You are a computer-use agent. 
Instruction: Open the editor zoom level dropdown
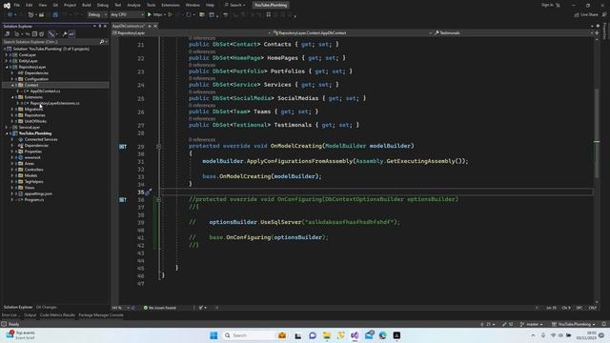click(121, 308)
